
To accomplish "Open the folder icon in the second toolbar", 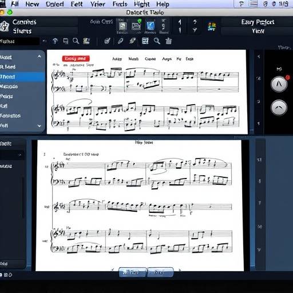I will (86, 41).
